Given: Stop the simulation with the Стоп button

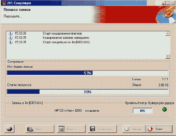Looking at the screenshot, I should pos(159,129).
